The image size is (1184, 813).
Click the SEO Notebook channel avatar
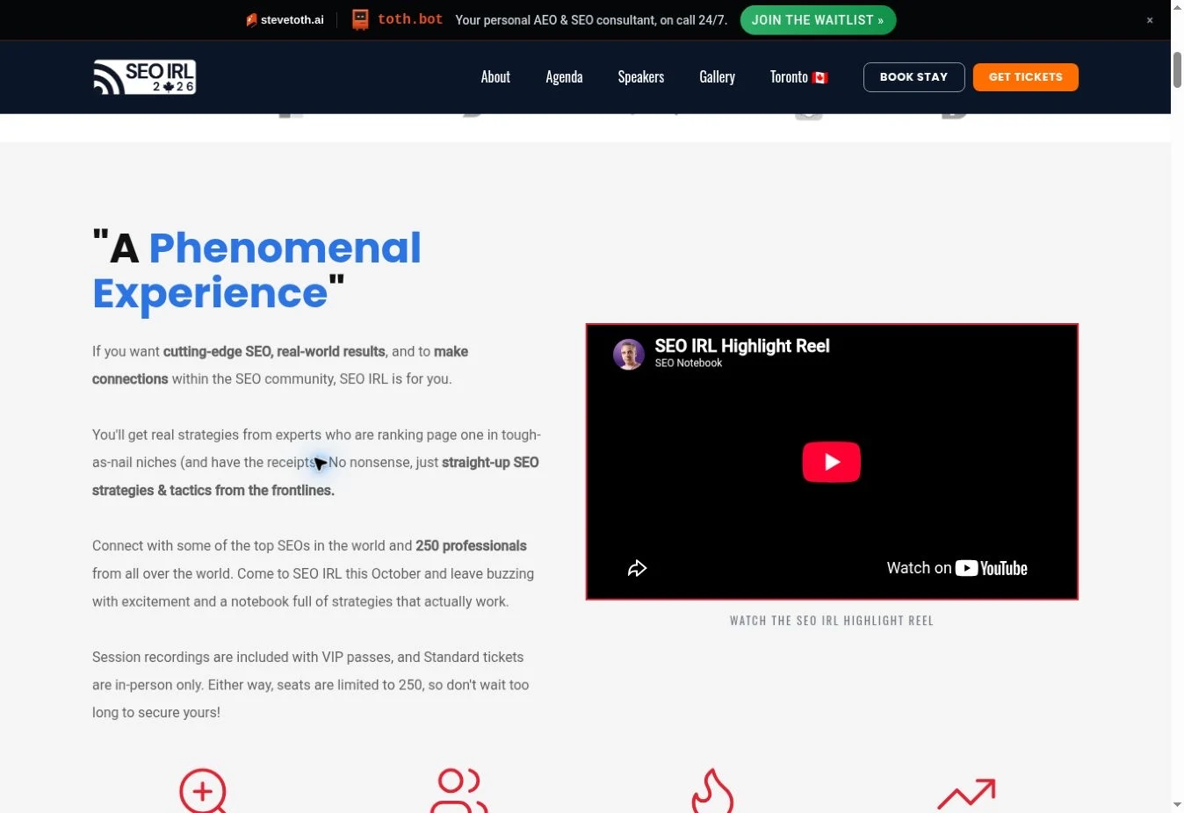(x=629, y=355)
